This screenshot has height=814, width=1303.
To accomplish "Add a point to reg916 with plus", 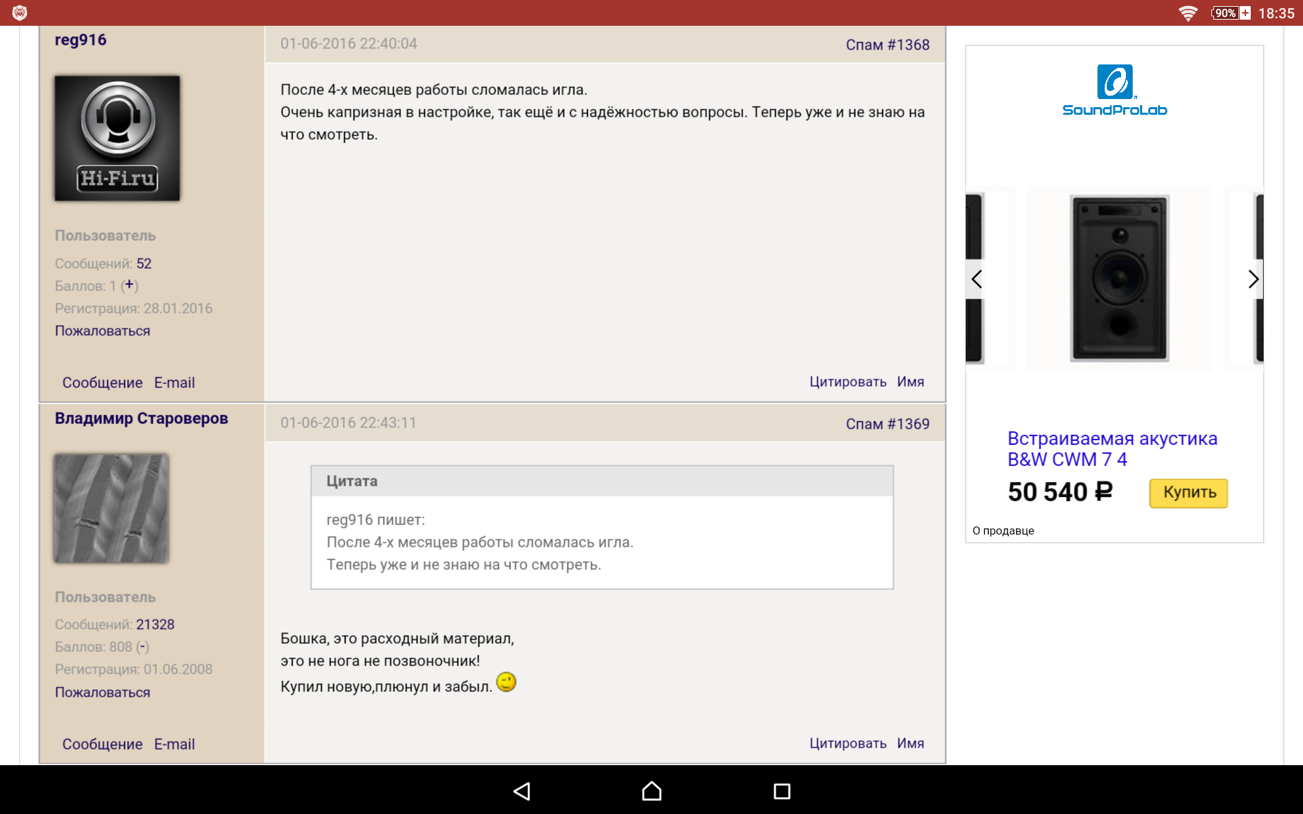I will click(130, 285).
